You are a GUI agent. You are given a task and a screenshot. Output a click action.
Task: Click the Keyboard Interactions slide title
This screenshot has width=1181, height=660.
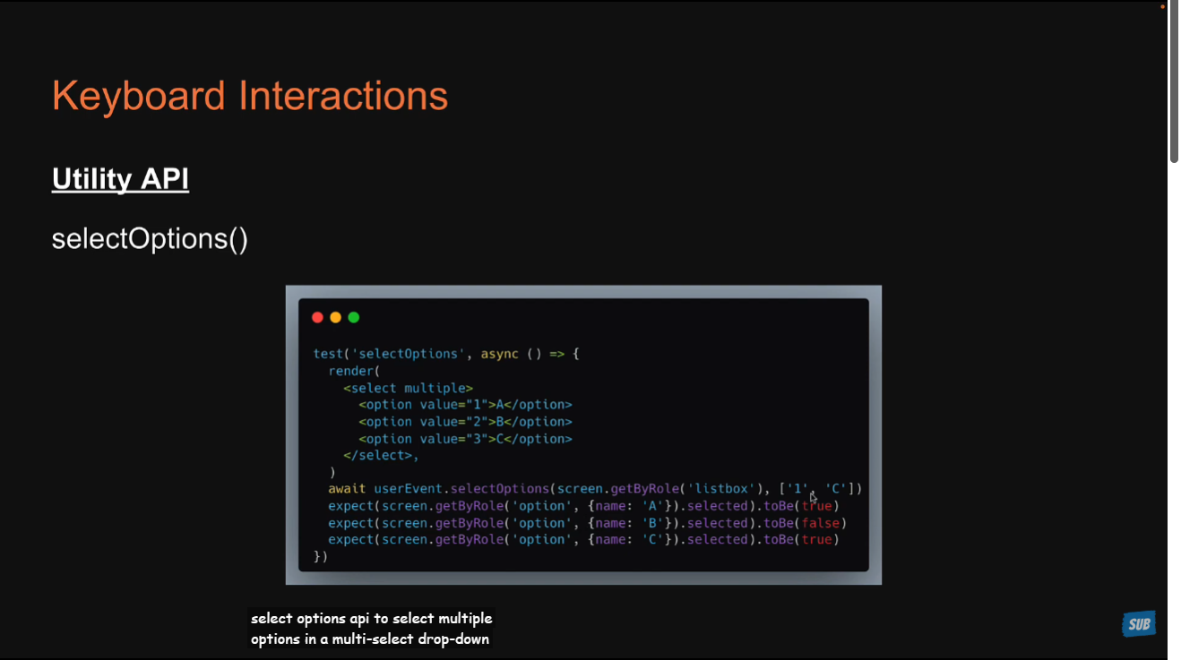pos(249,96)
